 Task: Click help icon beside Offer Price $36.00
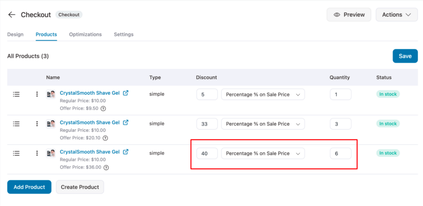click(106, 168)
